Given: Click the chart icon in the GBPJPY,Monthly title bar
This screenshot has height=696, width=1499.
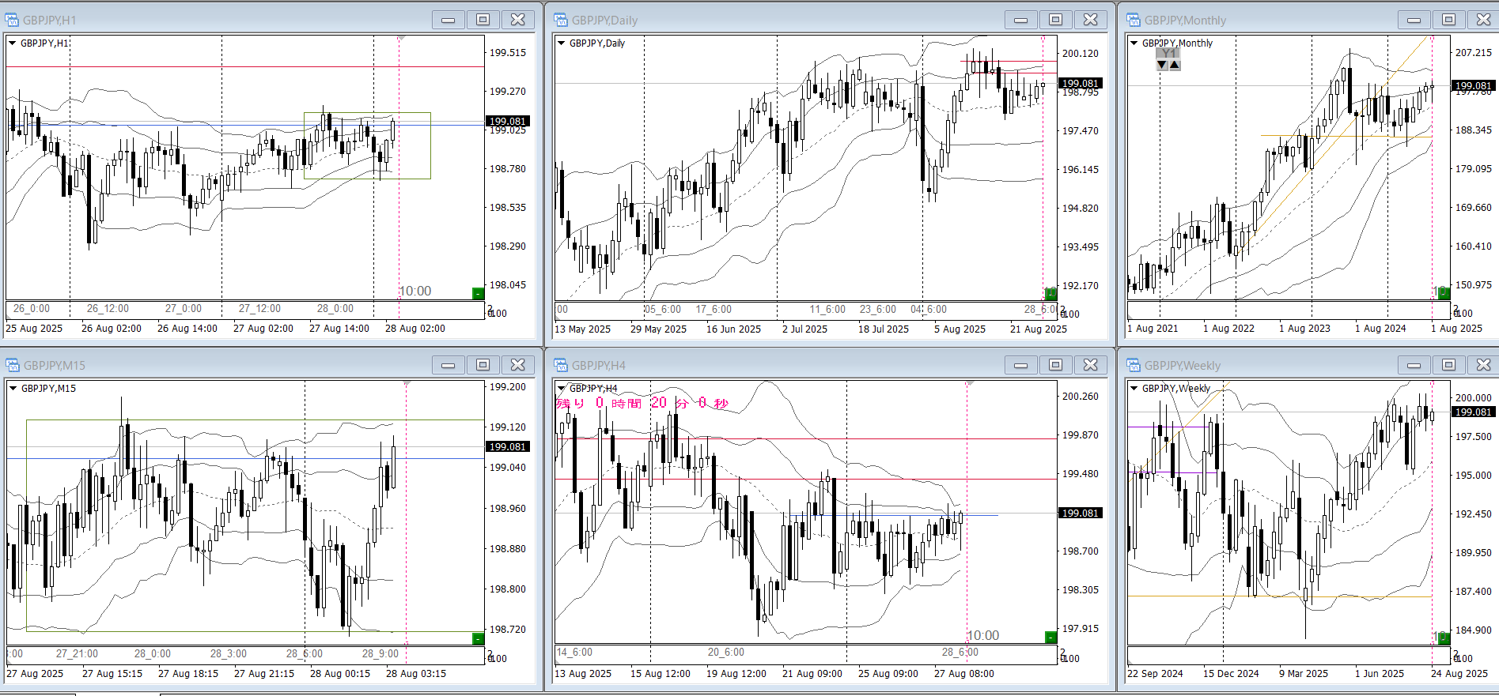Looking at the screenshot, I should pos(1134,20).
